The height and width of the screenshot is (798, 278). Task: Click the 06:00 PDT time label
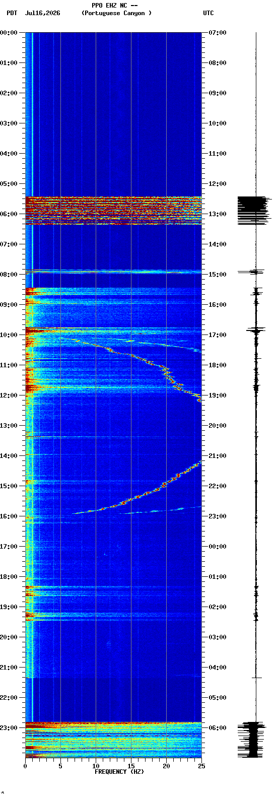coord(9,214)
